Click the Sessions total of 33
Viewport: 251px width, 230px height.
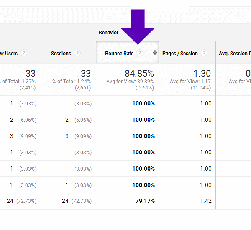(x=85, y=74)
